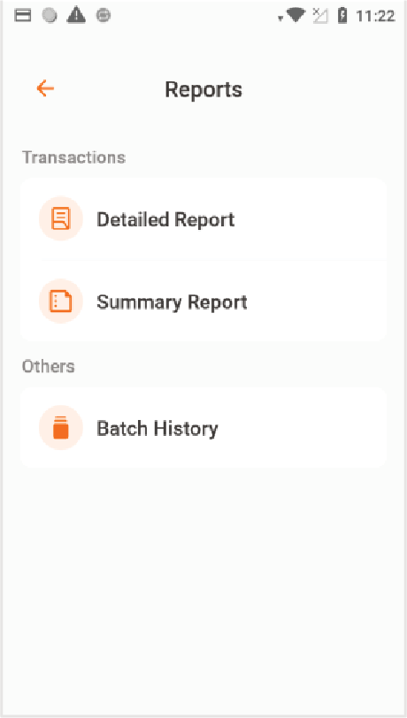The height and width of the screenshot is (718, 407).
Task: Tap the no-SIM signal icon
Action: click(x=320, y=16)
